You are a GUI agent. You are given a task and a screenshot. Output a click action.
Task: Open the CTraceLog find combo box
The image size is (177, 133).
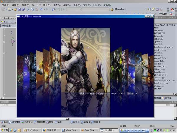click(130, 9)
